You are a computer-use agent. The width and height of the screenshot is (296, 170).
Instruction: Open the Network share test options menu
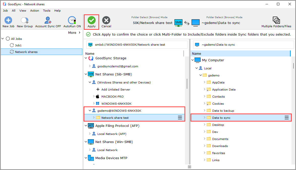(x=180, y=117)
